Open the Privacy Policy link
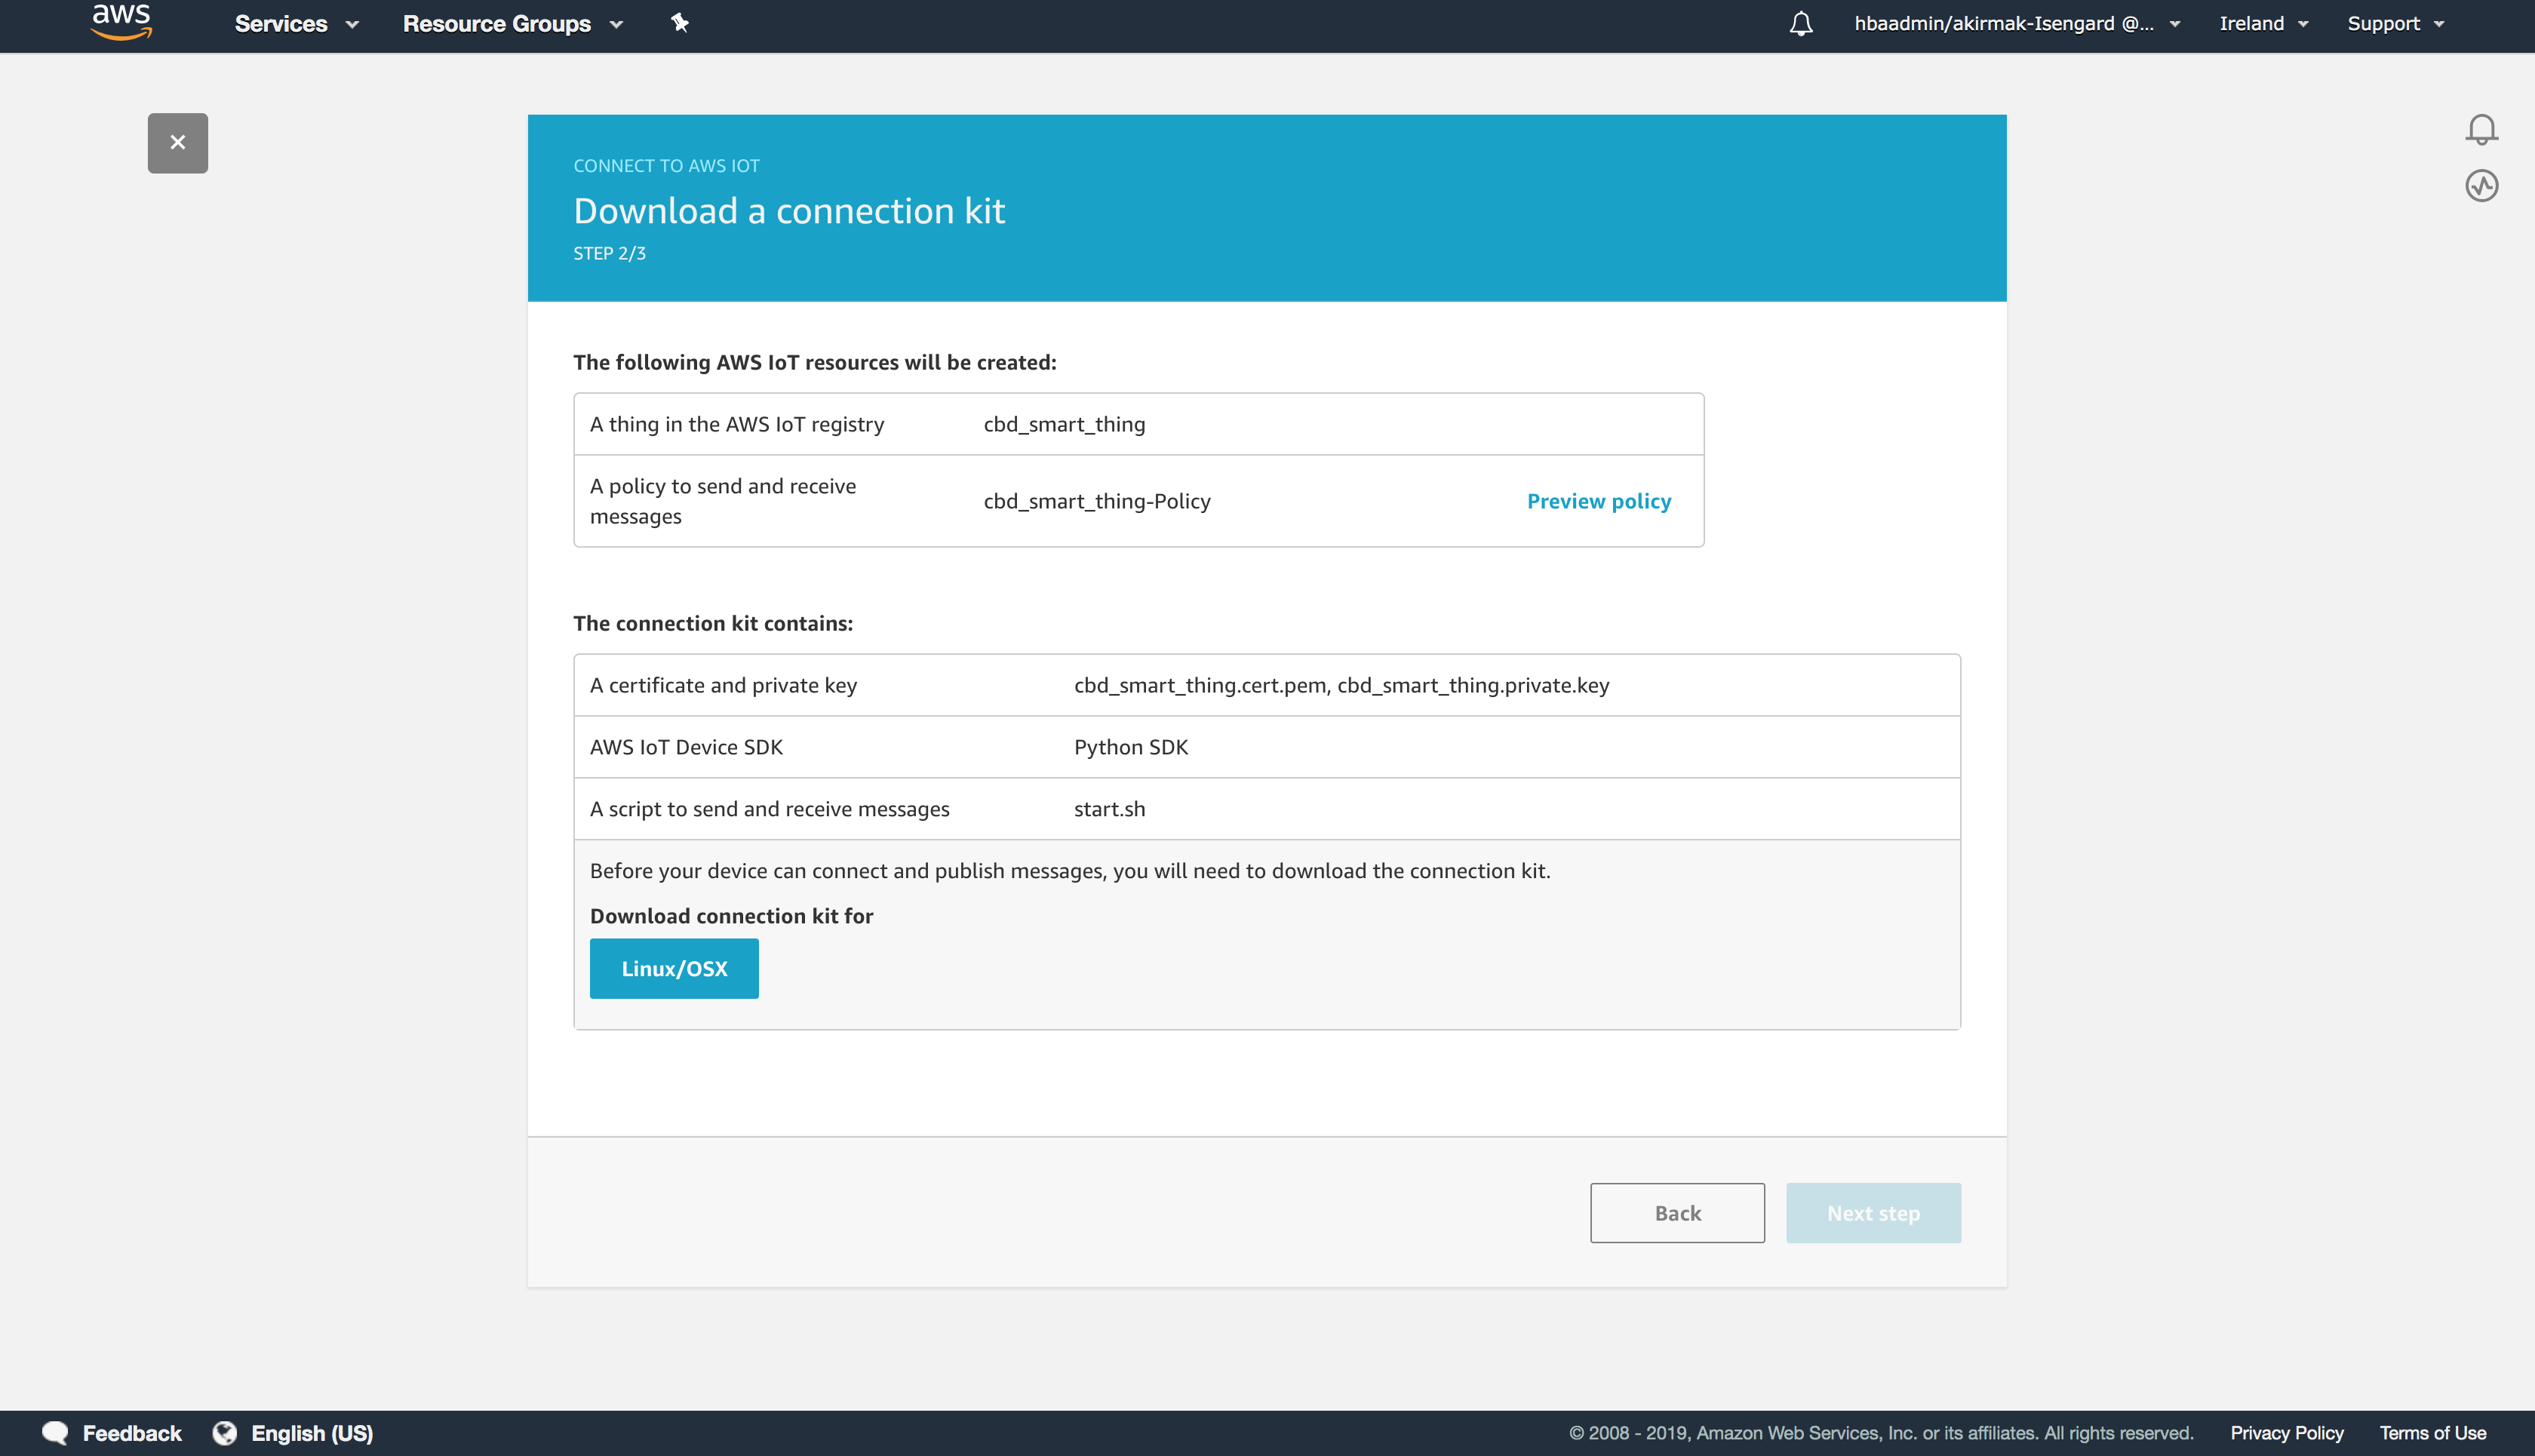This screenshot has width=2535, height=1456. click(2286, 1433)
